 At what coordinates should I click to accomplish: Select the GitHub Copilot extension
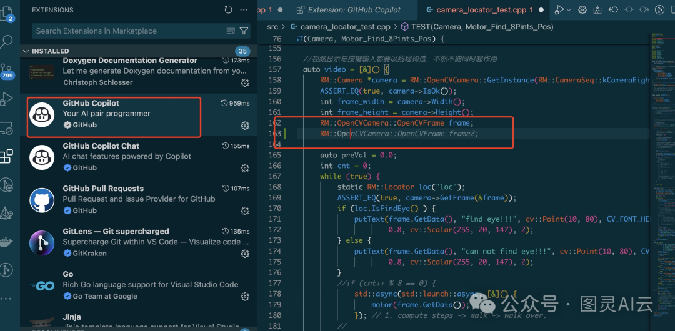(x=139, y=116)
